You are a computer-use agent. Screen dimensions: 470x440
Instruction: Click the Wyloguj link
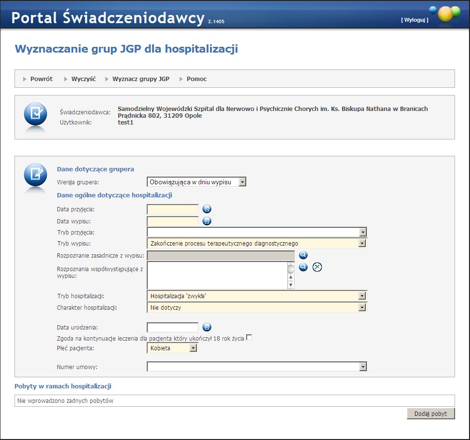click(x=415, y=20)
